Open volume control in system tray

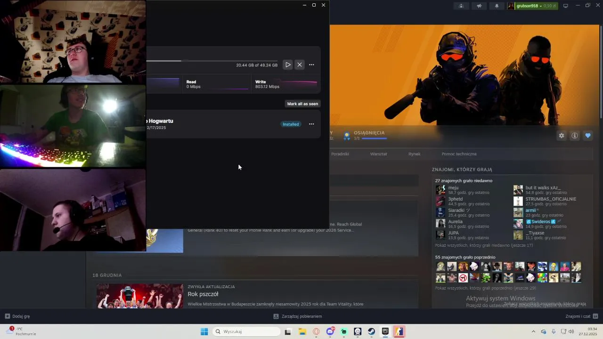click(571, 331)
